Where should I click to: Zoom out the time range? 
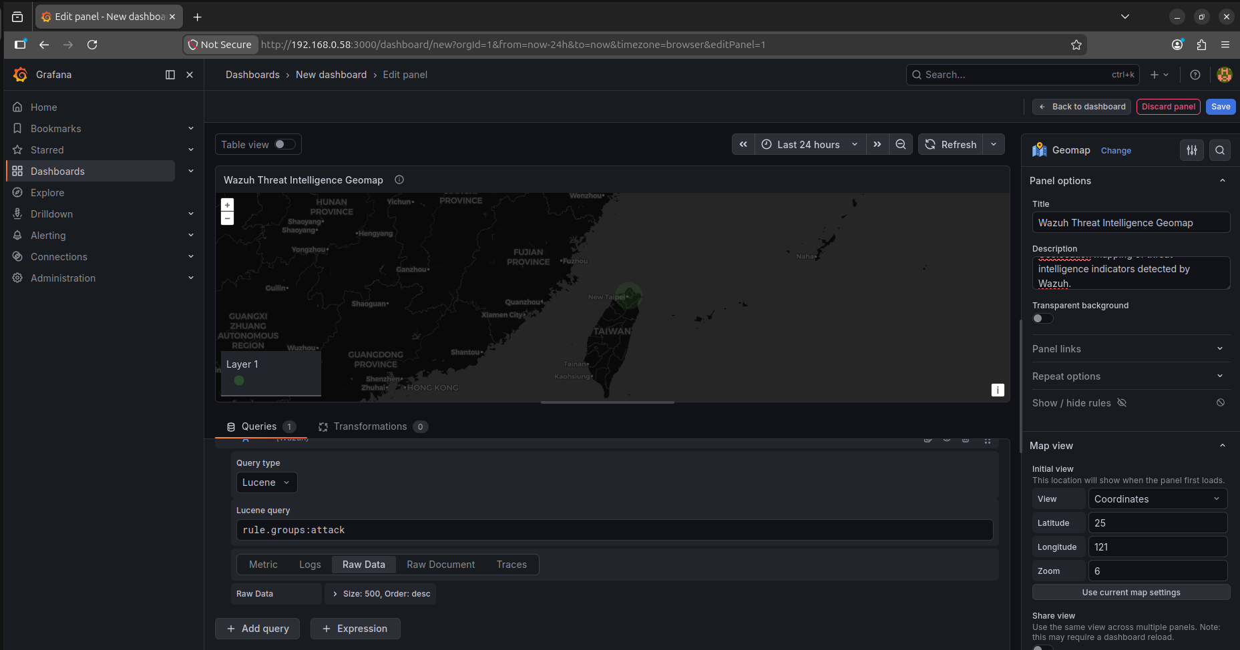pos(901,144)
